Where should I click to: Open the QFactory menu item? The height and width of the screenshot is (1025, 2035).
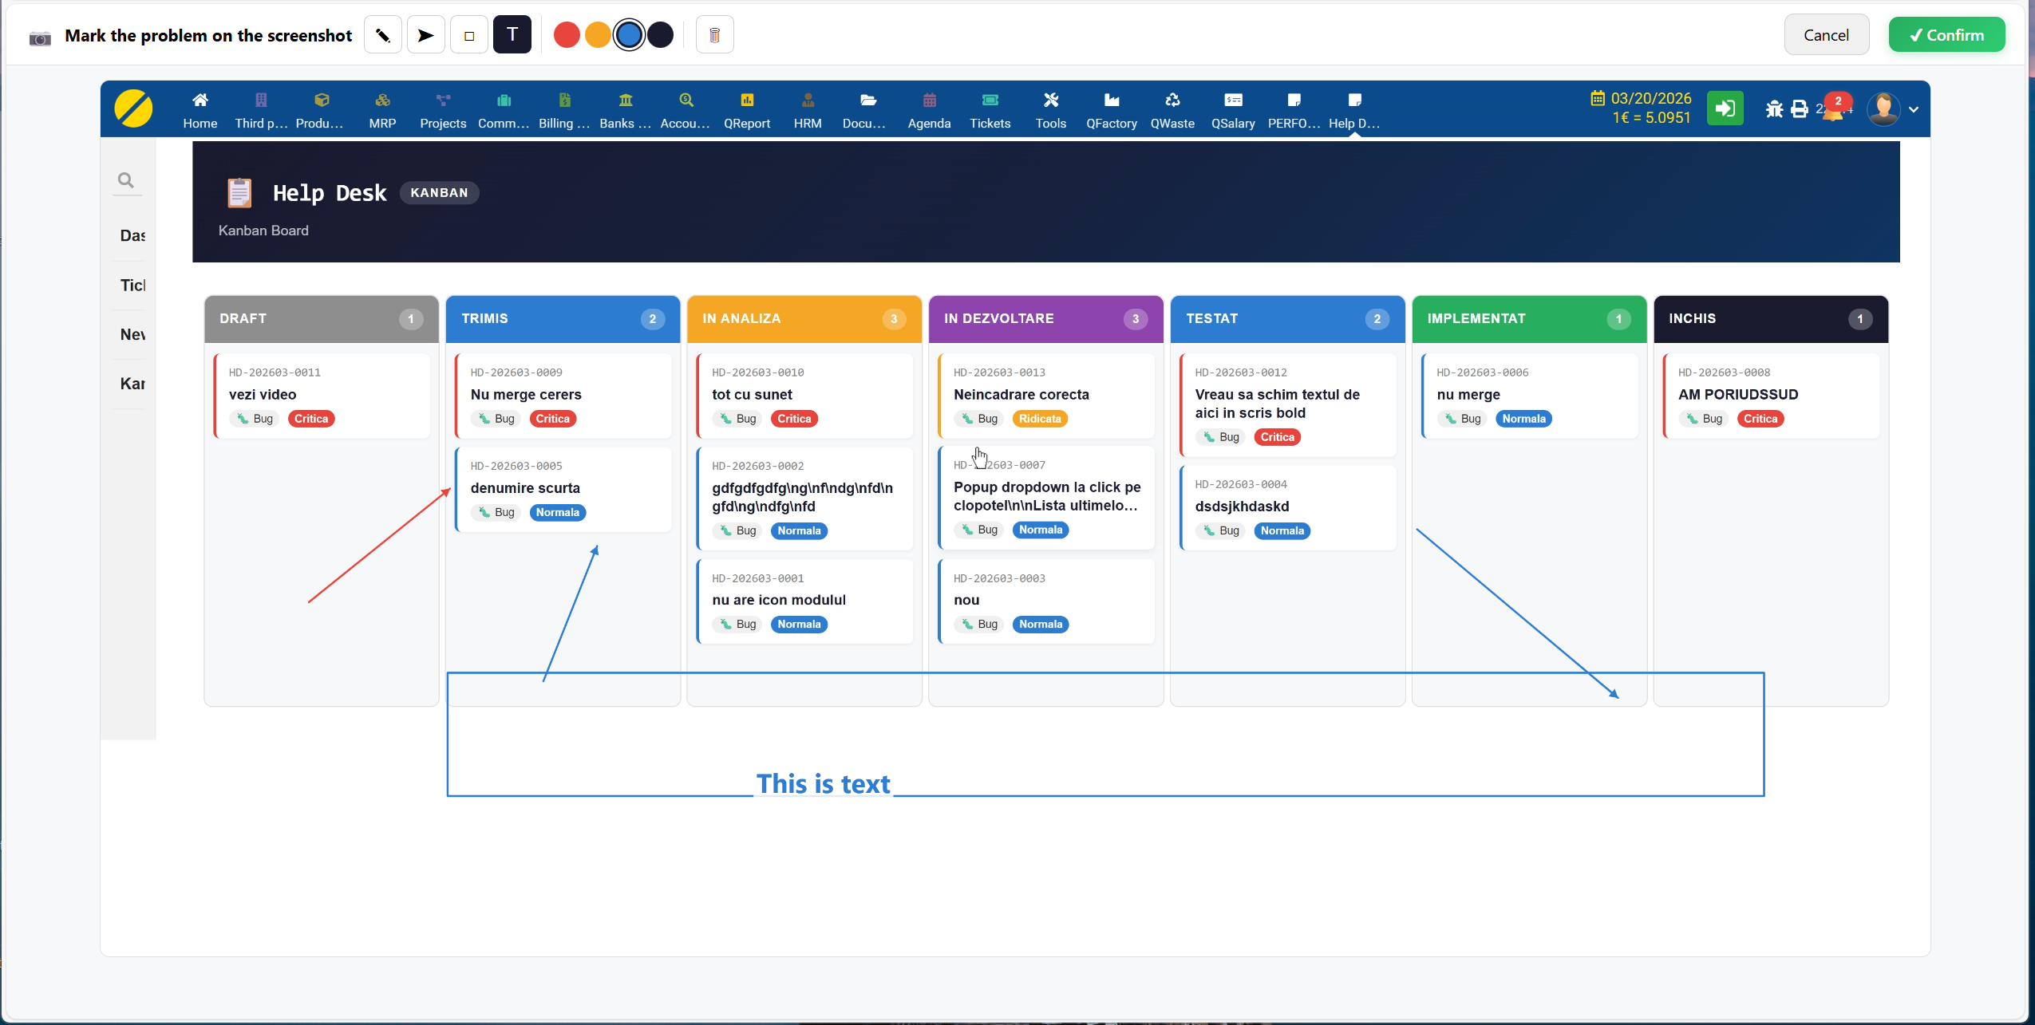(x=1111, y=110)
